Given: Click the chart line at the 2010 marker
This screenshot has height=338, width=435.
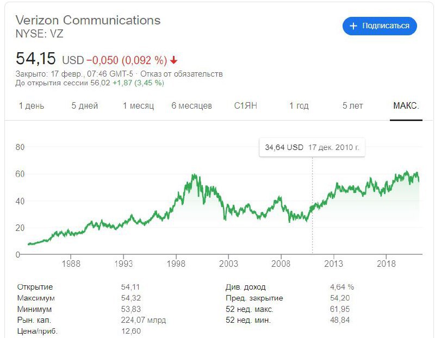Looking at the screenshot, I should click(312, 208).
